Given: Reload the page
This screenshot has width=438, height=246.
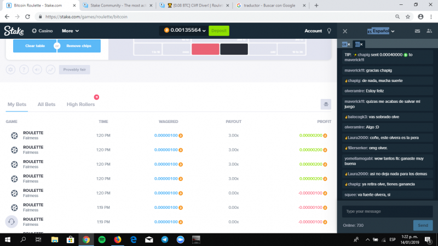Looking at the screenshot, I should 27,17.
